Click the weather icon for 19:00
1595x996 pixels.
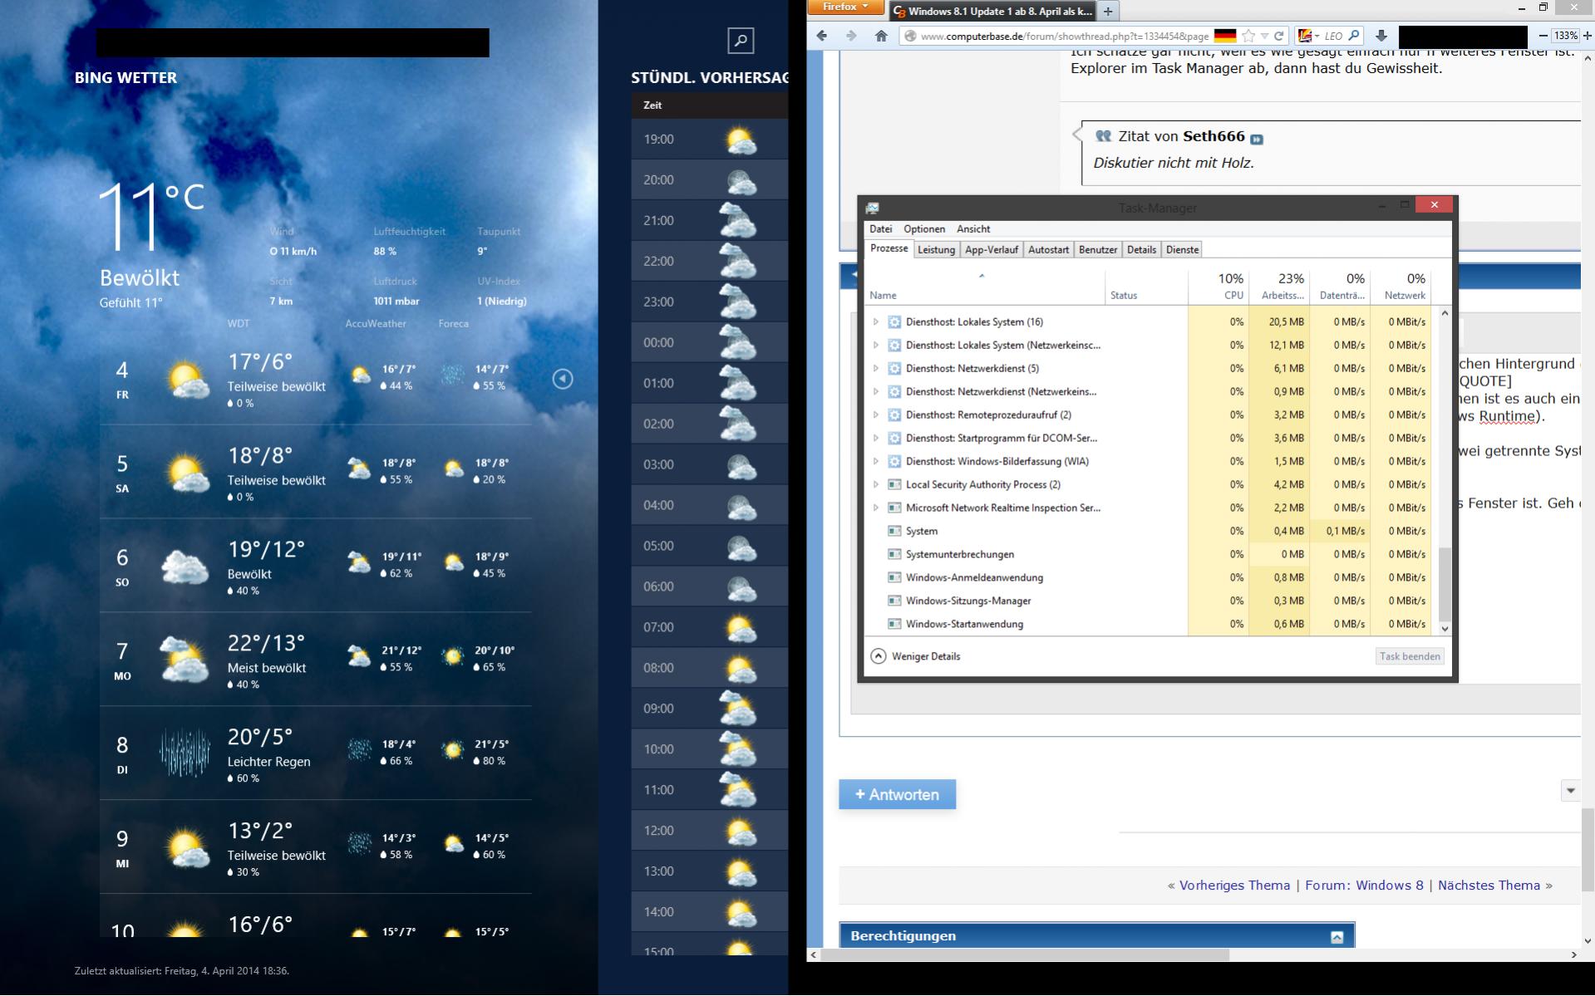click(x=741, y=140)
